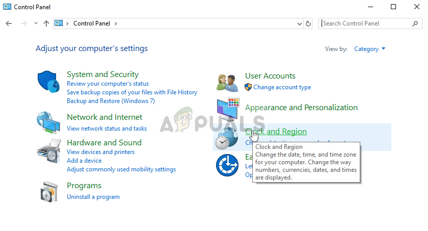
Task: Open Change account type link
Action: point(282,87)
